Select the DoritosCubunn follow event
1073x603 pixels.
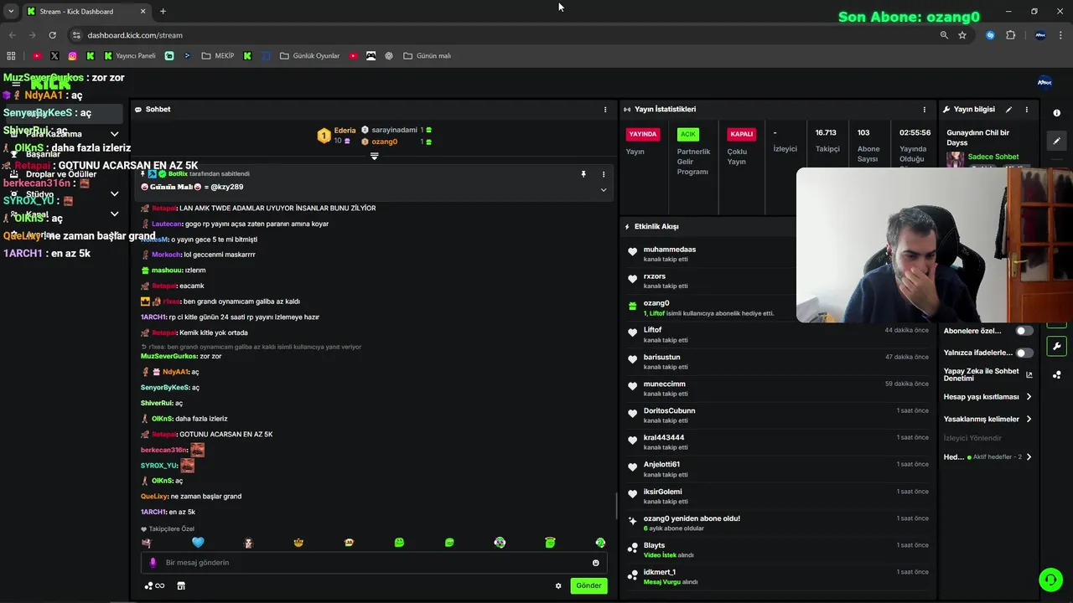[778, 415]
